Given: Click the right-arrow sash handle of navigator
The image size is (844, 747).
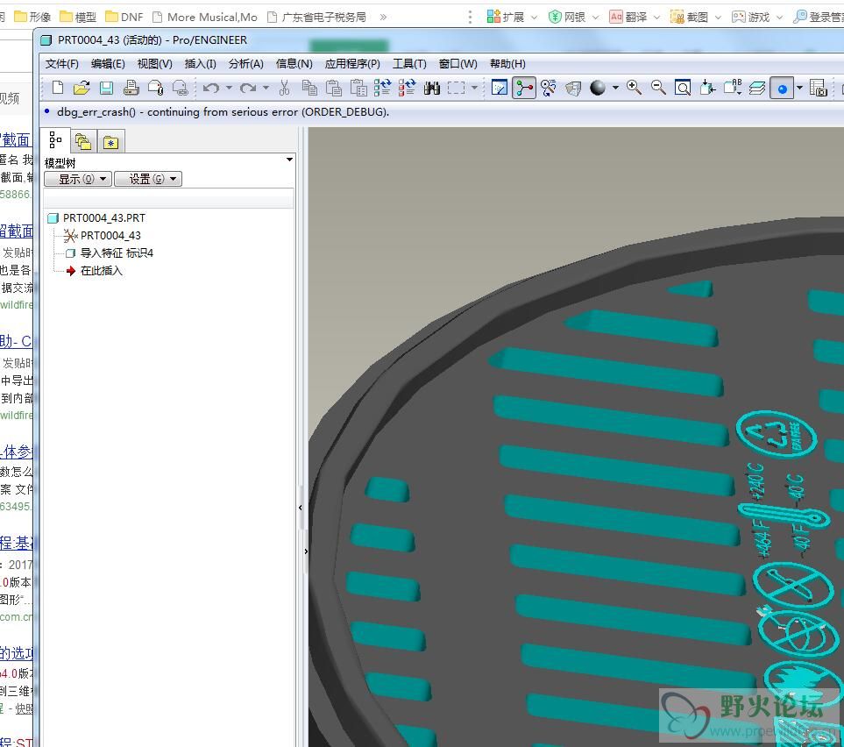Looking at the screenshot, I should [x=306, y=551].
